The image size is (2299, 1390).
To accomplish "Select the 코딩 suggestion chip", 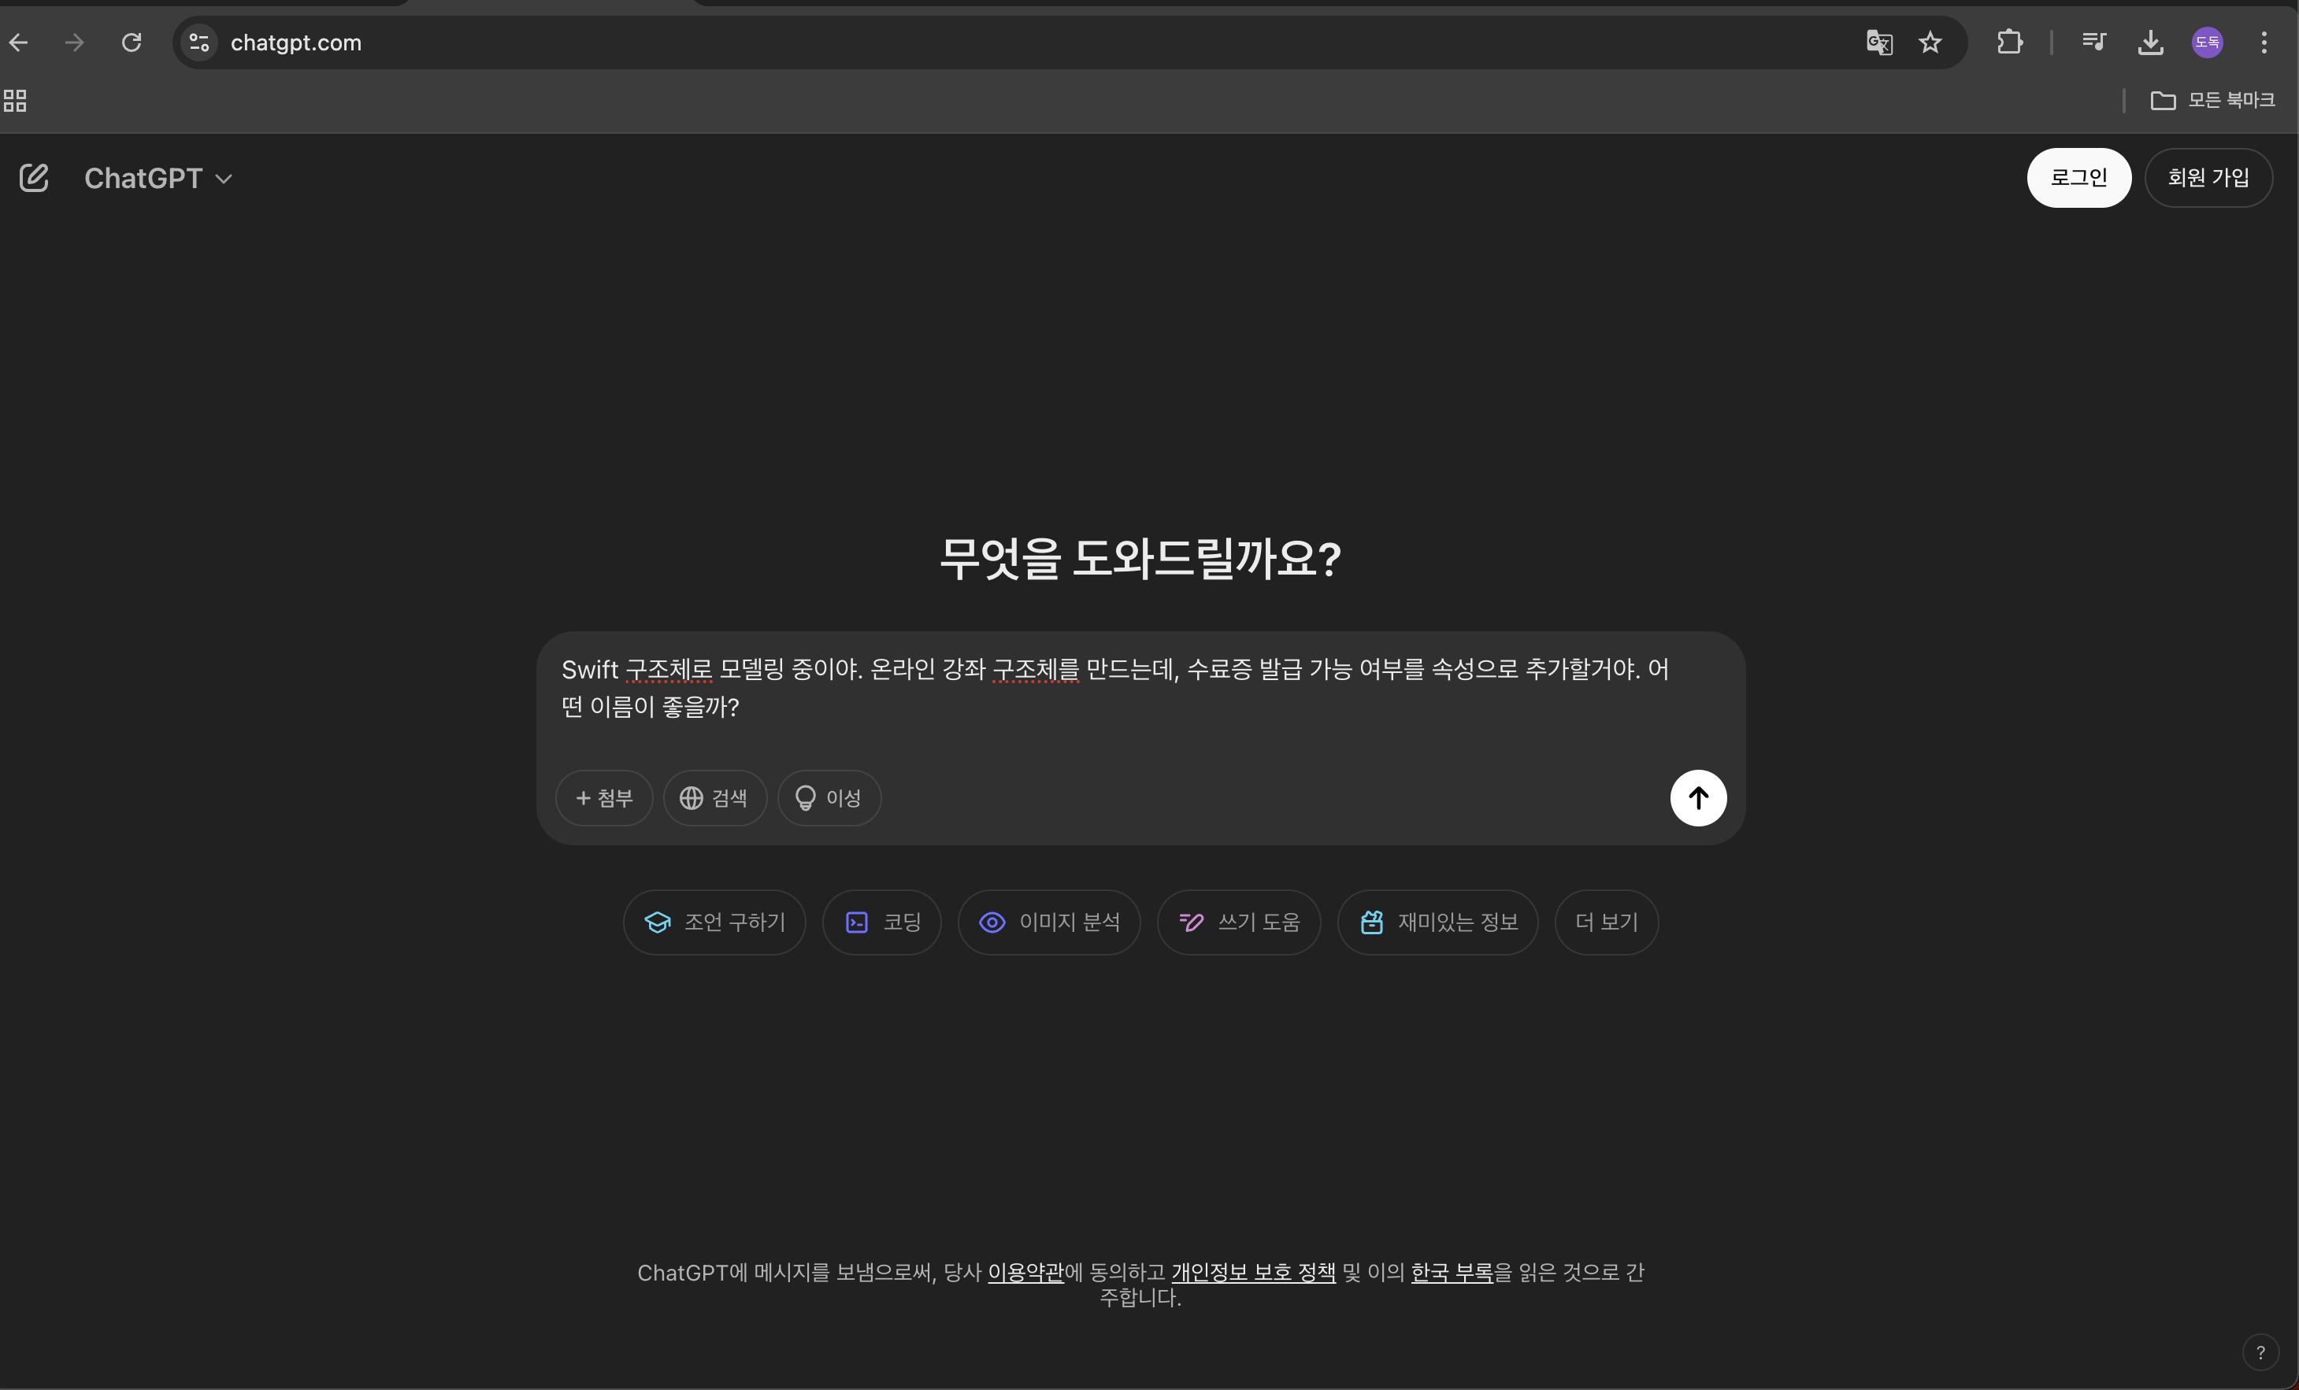I will [x=881, y=922].
